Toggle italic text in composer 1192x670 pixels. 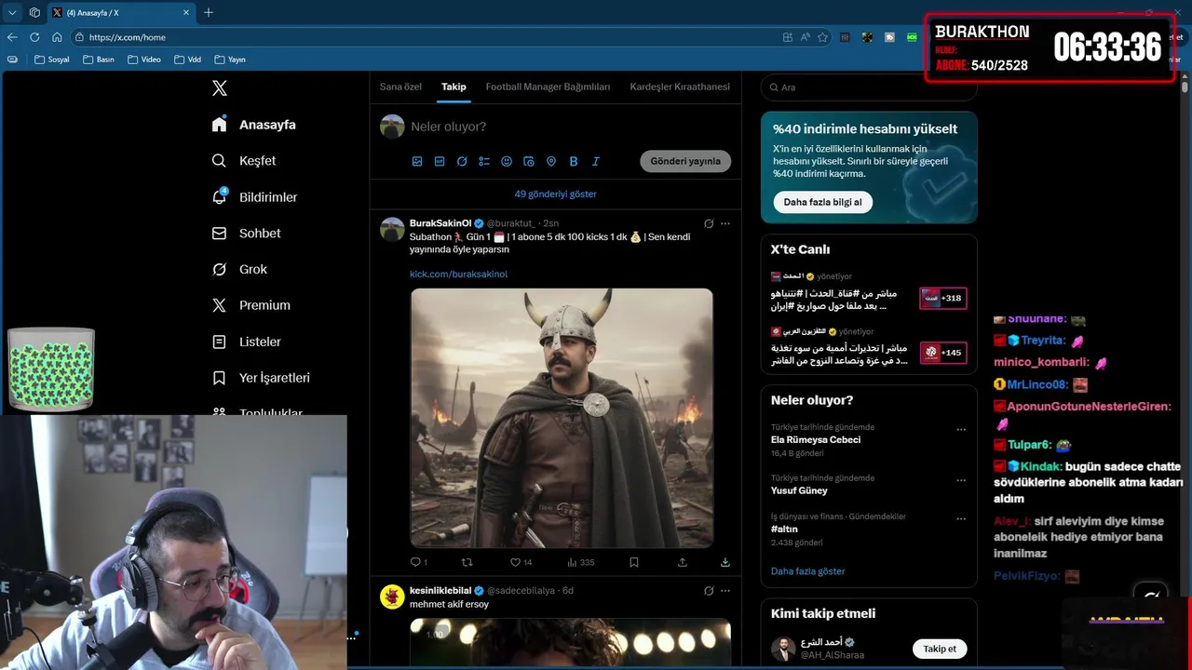tap(596, 161)
